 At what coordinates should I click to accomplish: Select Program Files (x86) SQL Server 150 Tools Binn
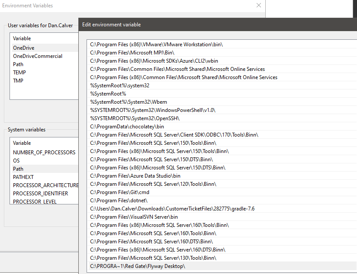222,151
